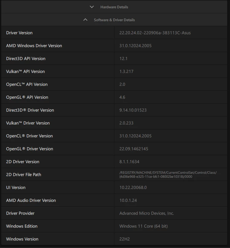Select the 2D Driver Version label
This screenshot has width=230, height=248.
pyautogui.click(x=23, y=162)
